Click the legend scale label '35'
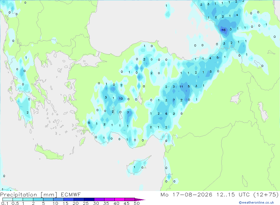Image resolution: width=280 pixels, height=205 pixels. point(106,203)
